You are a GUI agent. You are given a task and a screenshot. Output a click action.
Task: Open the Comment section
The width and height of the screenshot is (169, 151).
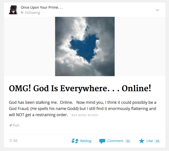115,141
